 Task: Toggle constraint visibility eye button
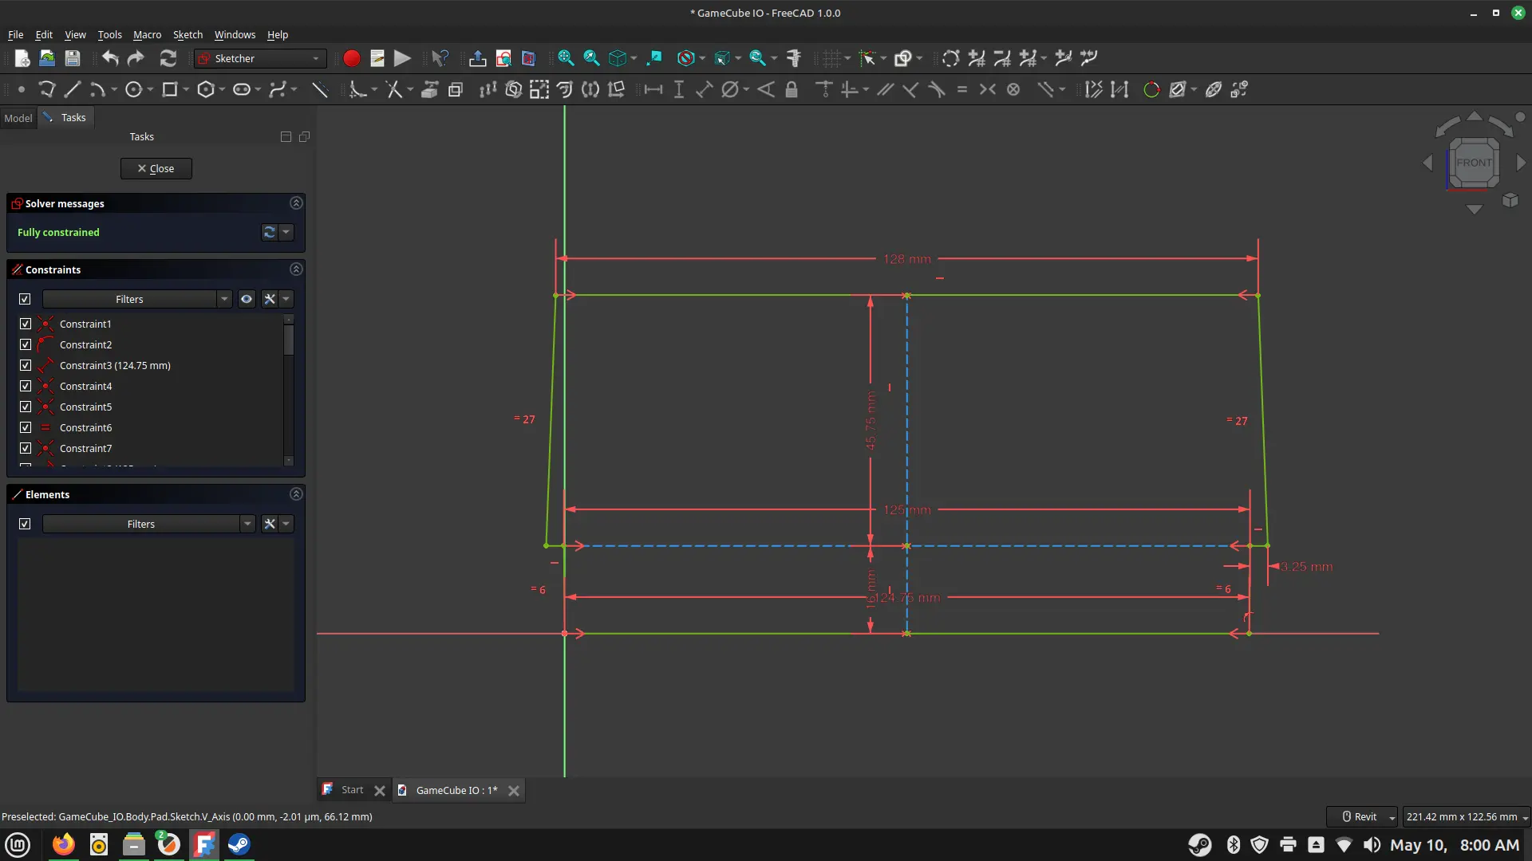247,299
